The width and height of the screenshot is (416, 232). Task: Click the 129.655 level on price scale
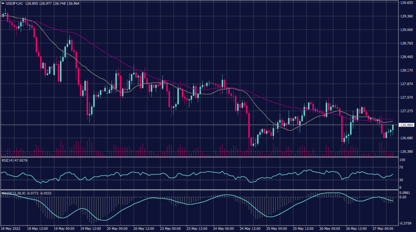pos(406,3)
